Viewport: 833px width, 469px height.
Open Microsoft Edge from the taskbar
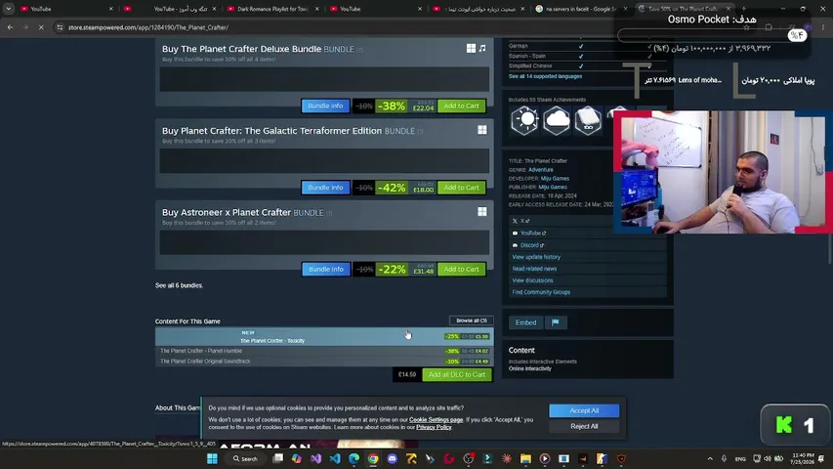[x=354, y=458]
